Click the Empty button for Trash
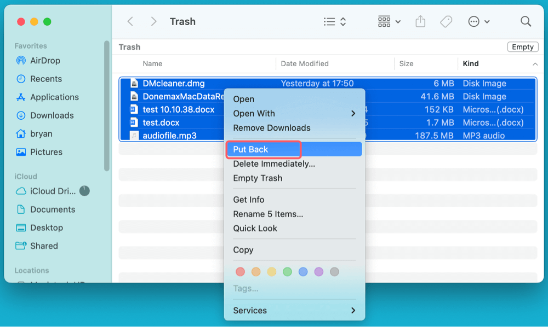This screenshot has width=548, height=327. pos(522,46)
